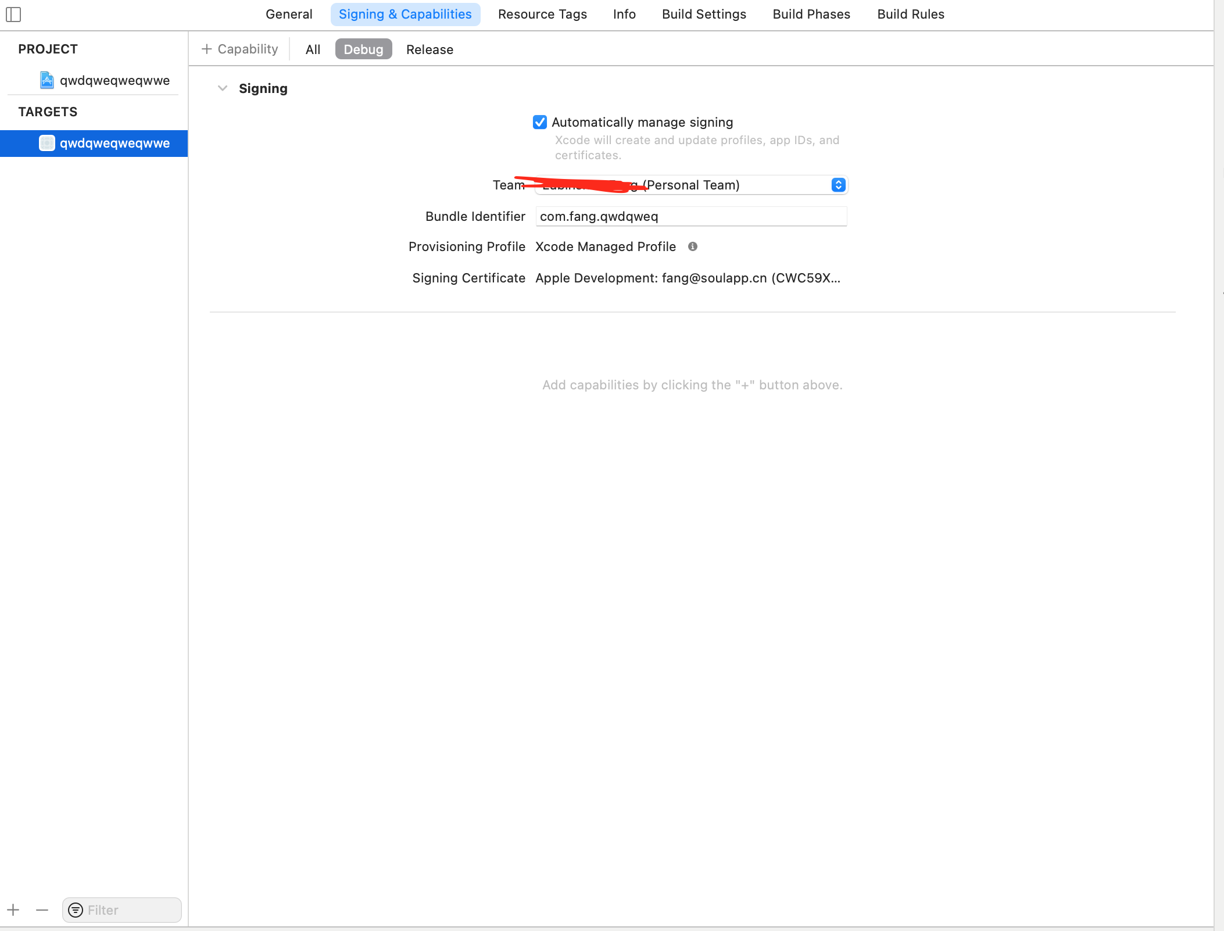Select the All configuration segment
The image size is (1224, 931).
pyautogui.click(x=313, y=49)
